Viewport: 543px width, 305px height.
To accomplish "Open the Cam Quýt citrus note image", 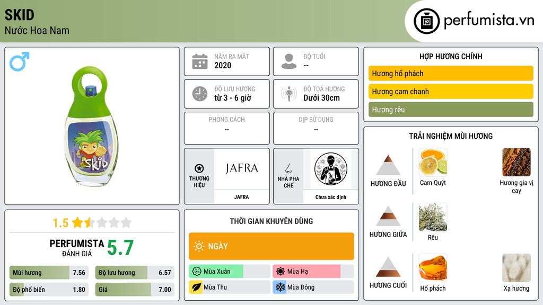I will (x=433, y=162).
